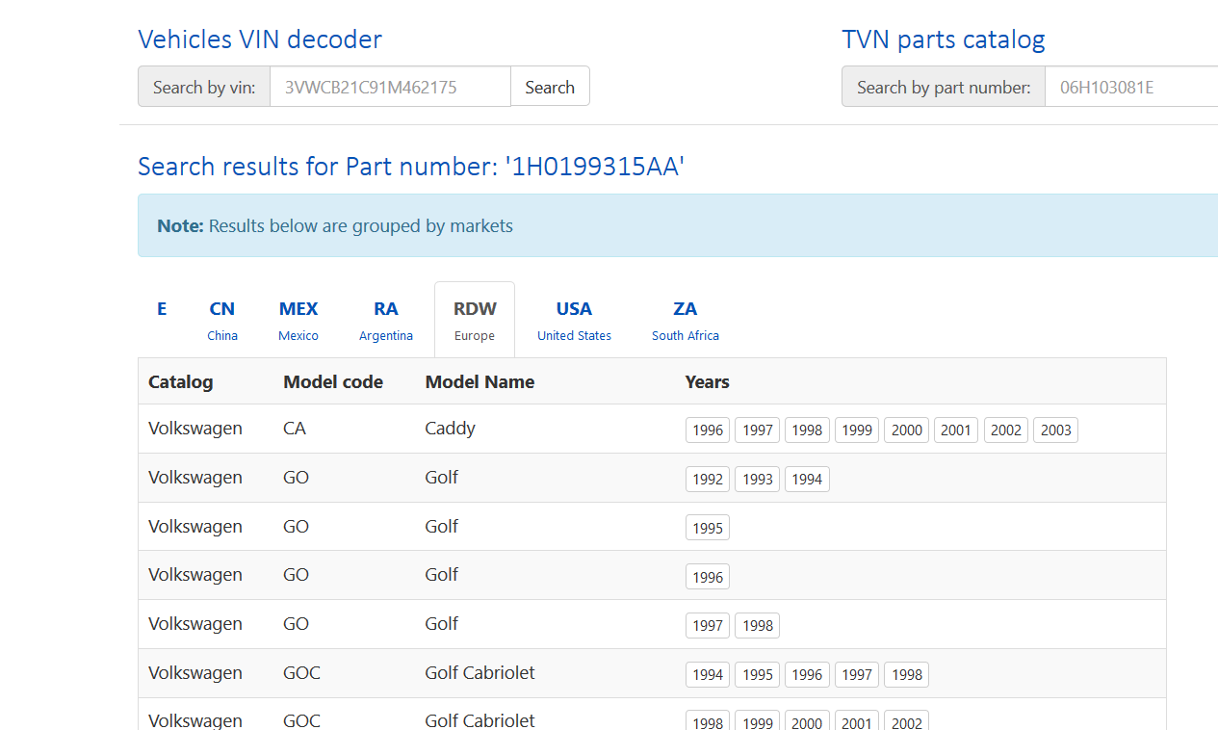
Task: Open the Vehicles VIN decoder heading link
Action: click(260, 39)
